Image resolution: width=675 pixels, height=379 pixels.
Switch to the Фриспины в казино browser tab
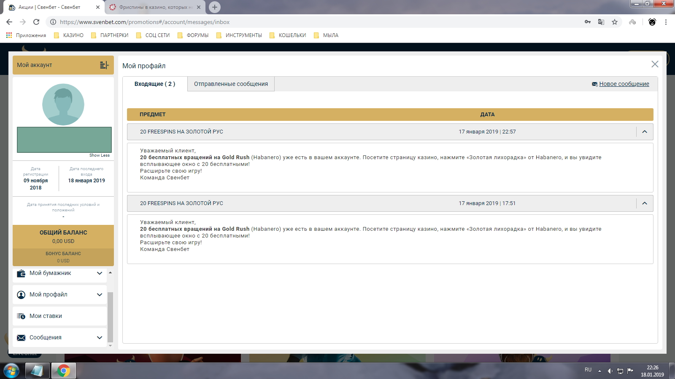point(155,7)
